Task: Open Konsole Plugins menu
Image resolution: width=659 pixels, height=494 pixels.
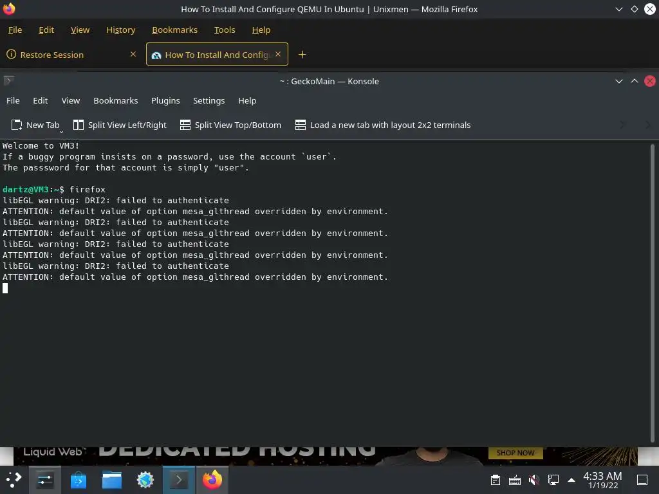Action: coord(165,101)
